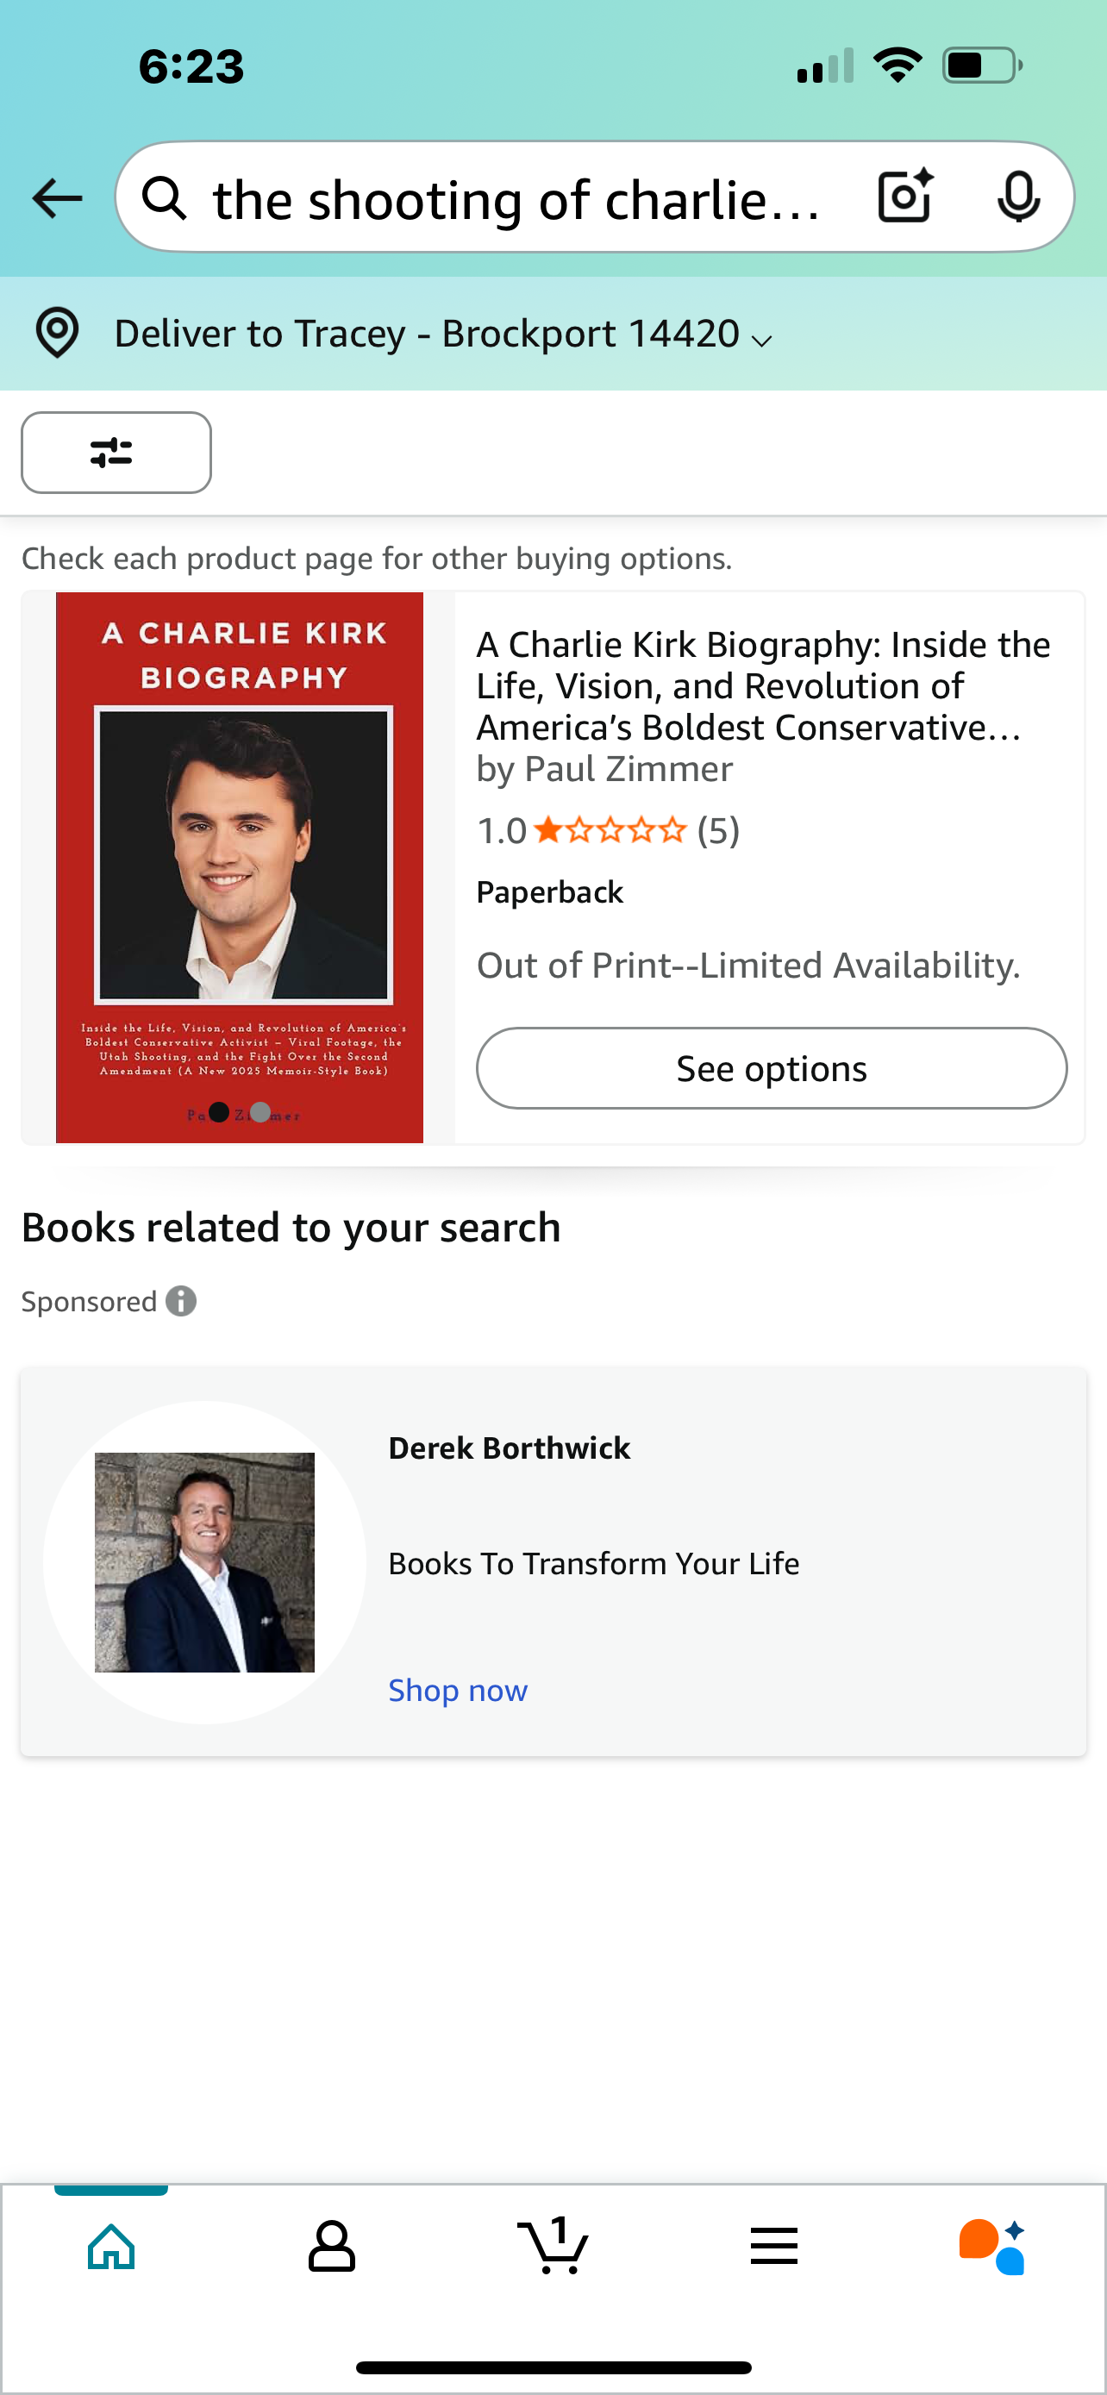This screenshot has height=2395, width=1107.
Task: Click the Sponsored info icon
Action: (x=181, y=1301)
